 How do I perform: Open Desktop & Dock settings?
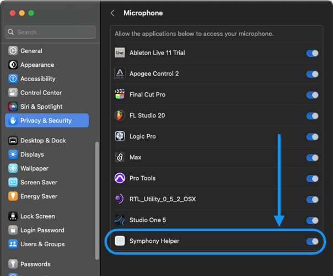click(47, 141)
